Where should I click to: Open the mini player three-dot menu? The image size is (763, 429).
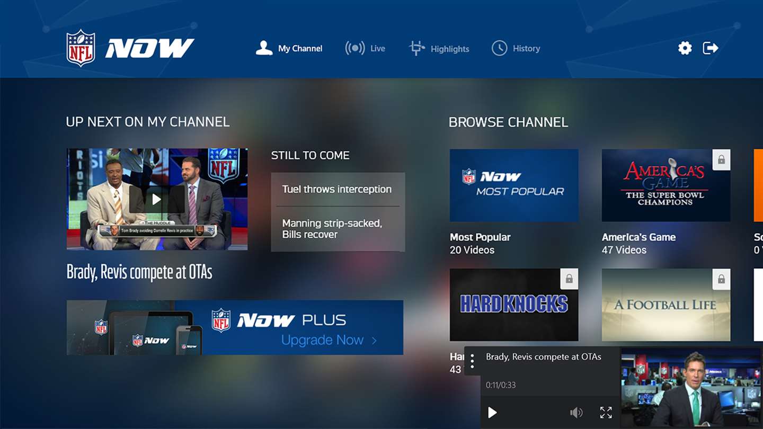point(472,361)
